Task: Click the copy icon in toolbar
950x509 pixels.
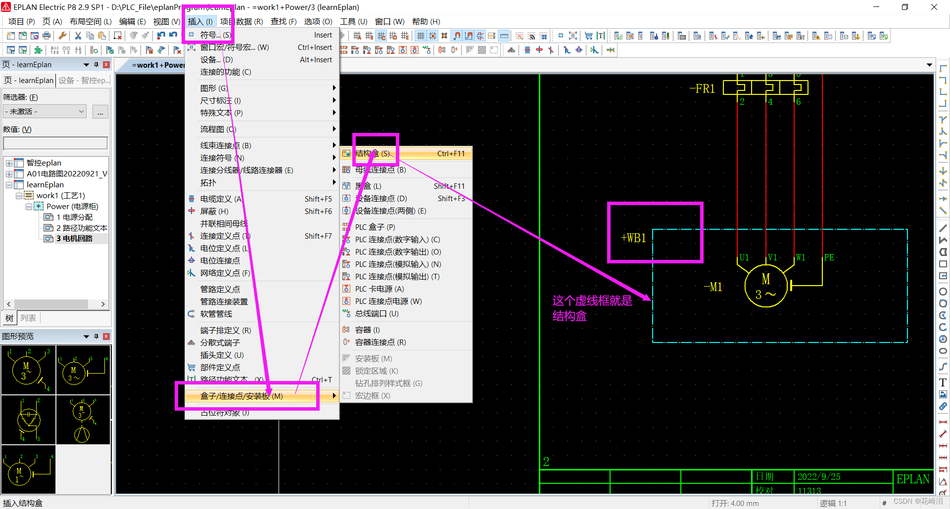Action: [90, 36]
